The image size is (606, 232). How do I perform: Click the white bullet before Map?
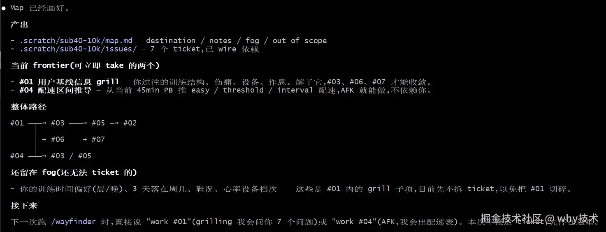[x=4, y=8]
